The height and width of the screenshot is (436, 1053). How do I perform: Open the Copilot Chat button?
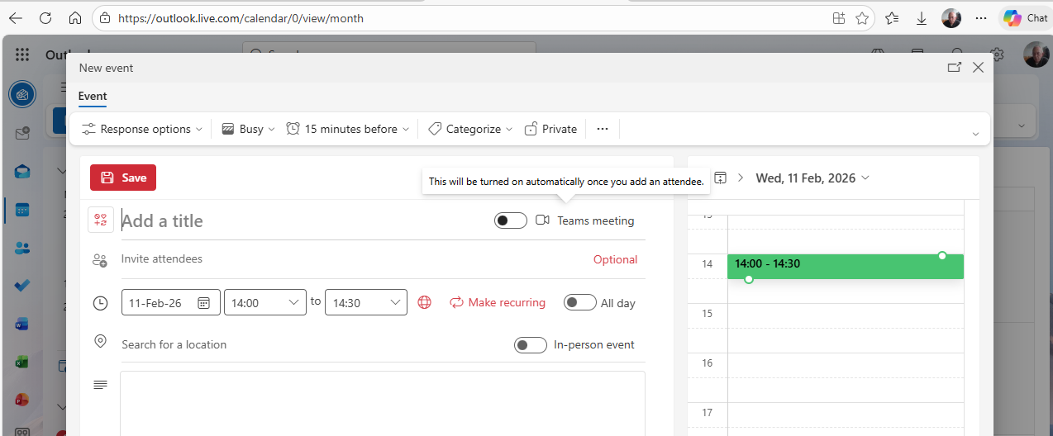tap(1025, 18)
